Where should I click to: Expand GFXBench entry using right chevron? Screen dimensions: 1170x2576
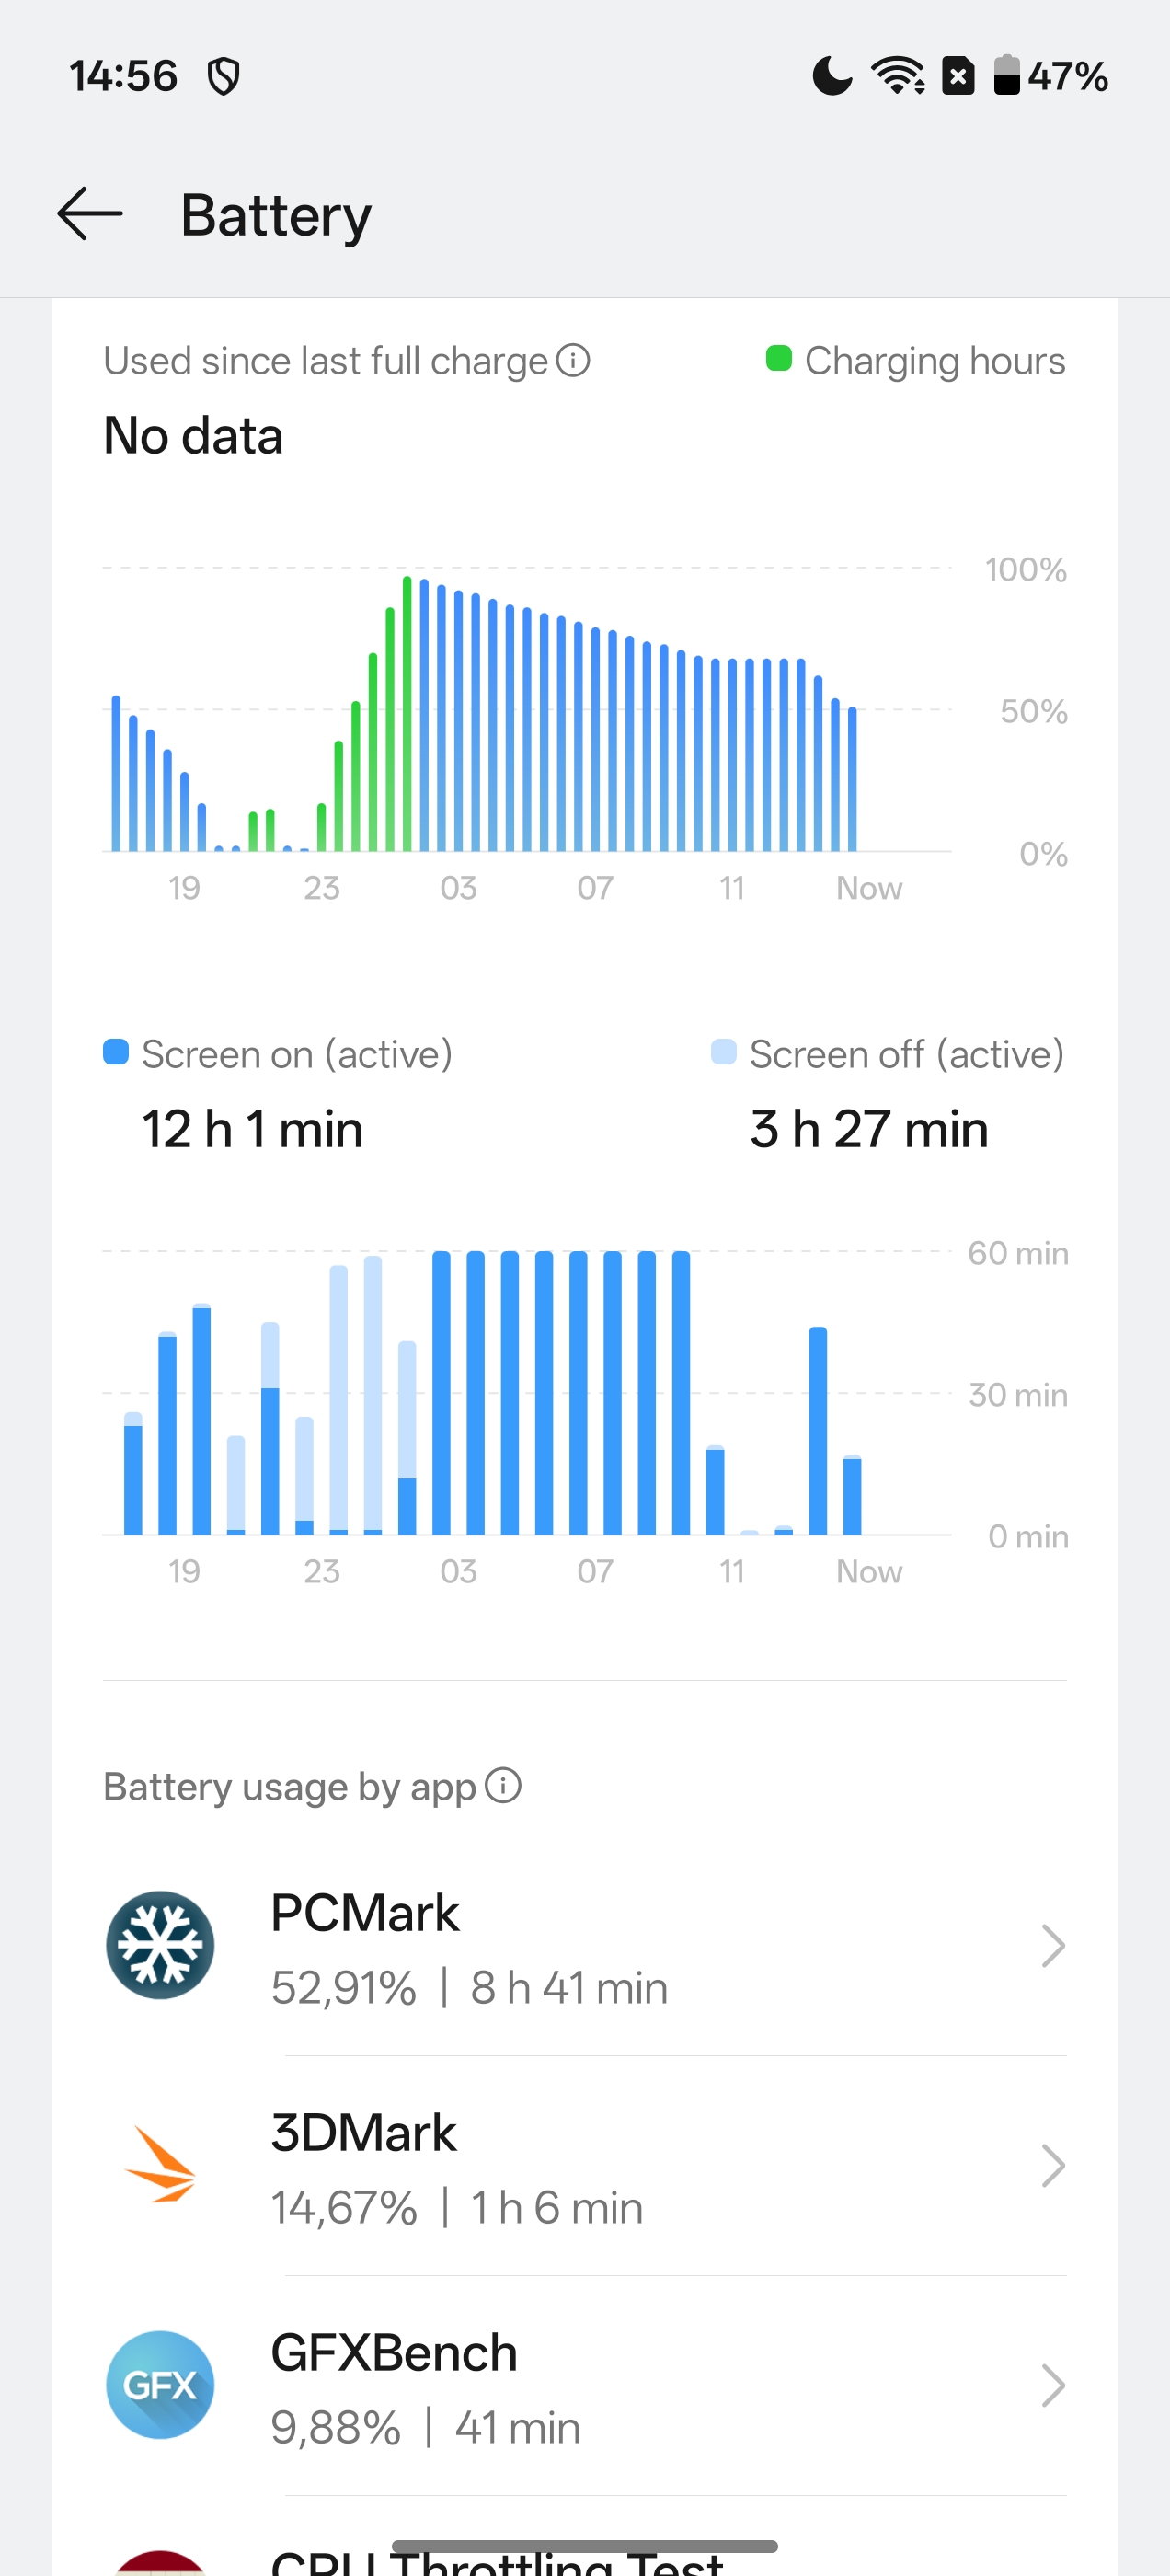point(1052,2386)
